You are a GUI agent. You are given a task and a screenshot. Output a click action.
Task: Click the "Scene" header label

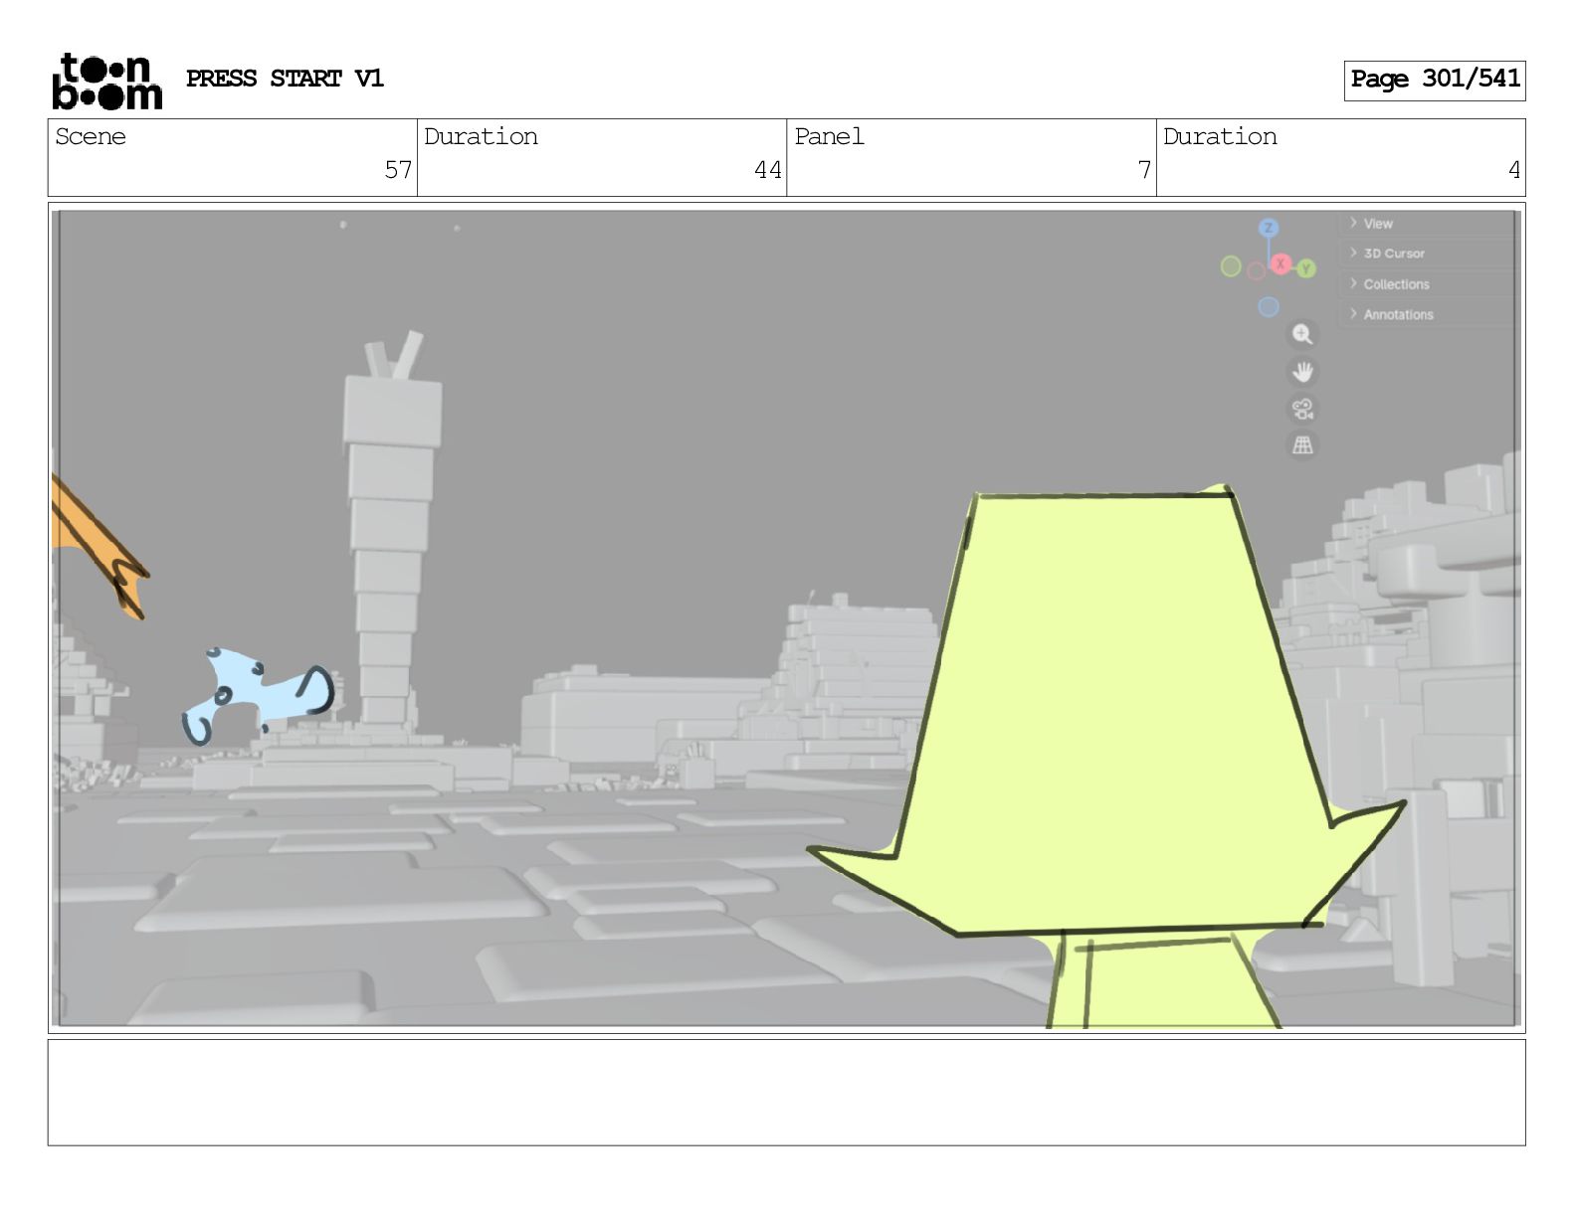tap(91, 136)
